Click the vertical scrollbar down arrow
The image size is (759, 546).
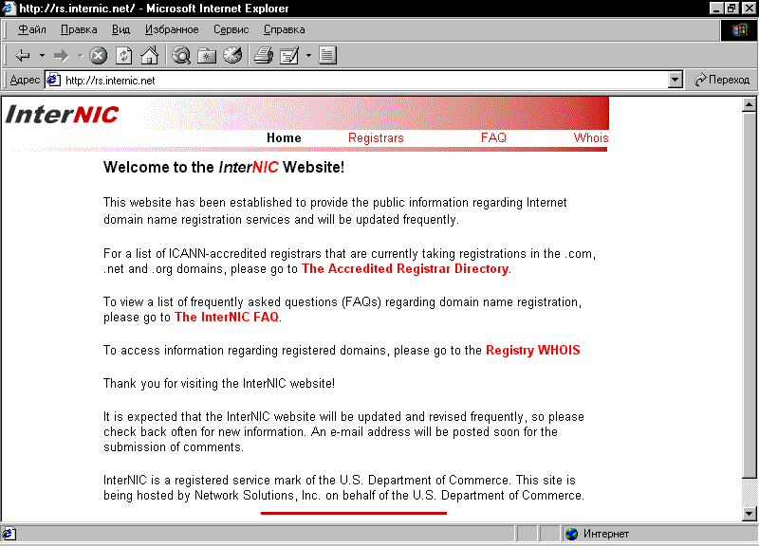coord(749,513)
